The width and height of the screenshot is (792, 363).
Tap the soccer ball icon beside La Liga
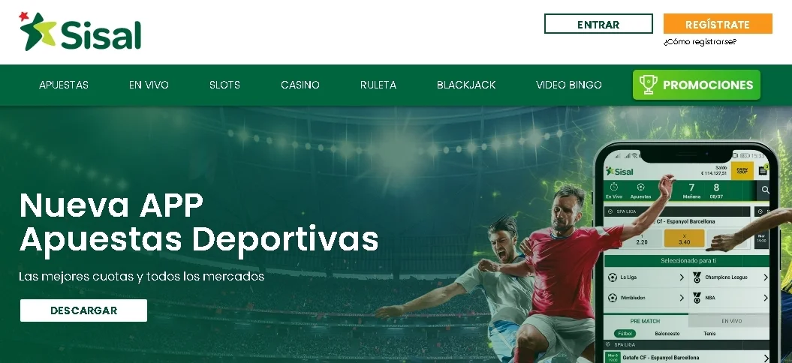coord(613,277)
